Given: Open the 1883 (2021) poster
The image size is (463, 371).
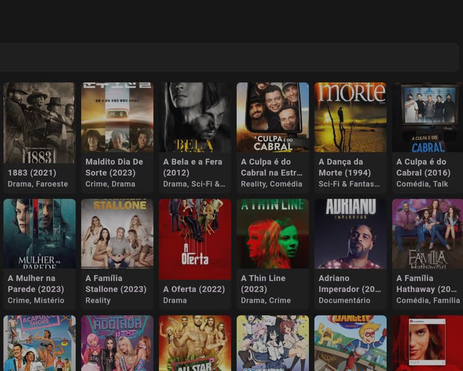Looking at the screenshot, I should coord(39,123).
